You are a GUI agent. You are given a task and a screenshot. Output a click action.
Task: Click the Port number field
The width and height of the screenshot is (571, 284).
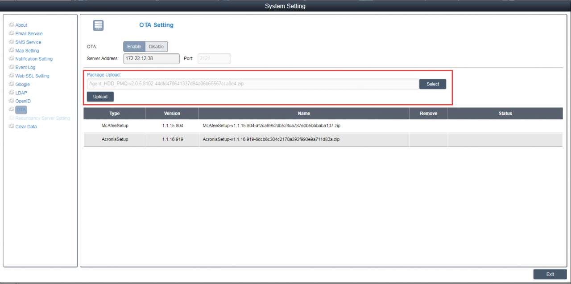pos(214,58)
